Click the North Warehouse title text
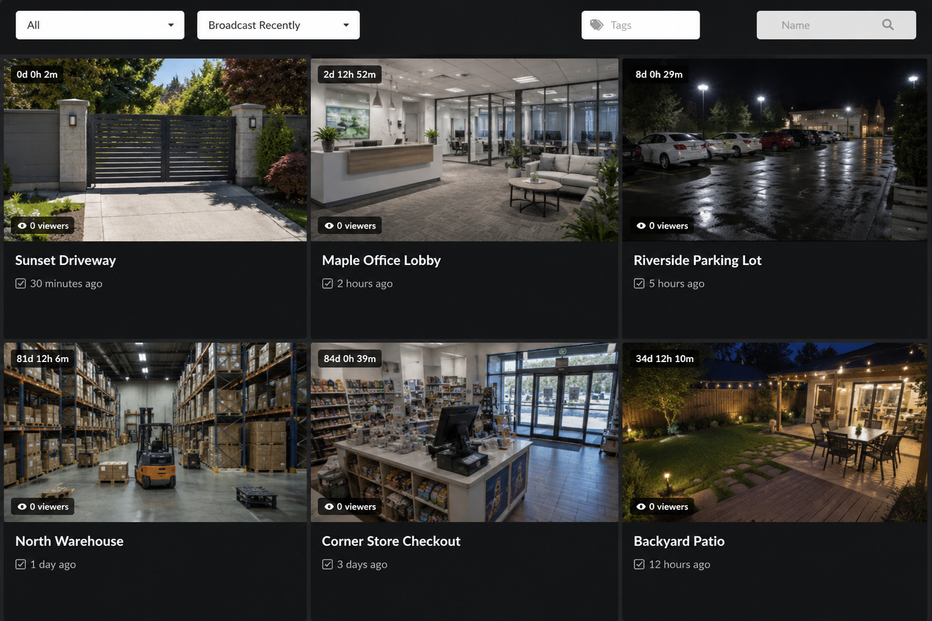Screen dimensions: 932x621 click(x=69, y=541)
